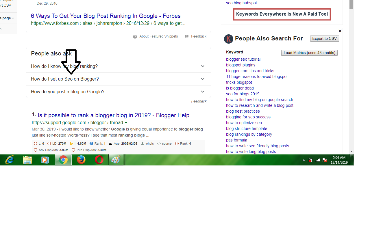Click 'how to research and write a blog post'
Viewport: 370px width, 231px height.
pyautogui.click(x=260, y=105)
